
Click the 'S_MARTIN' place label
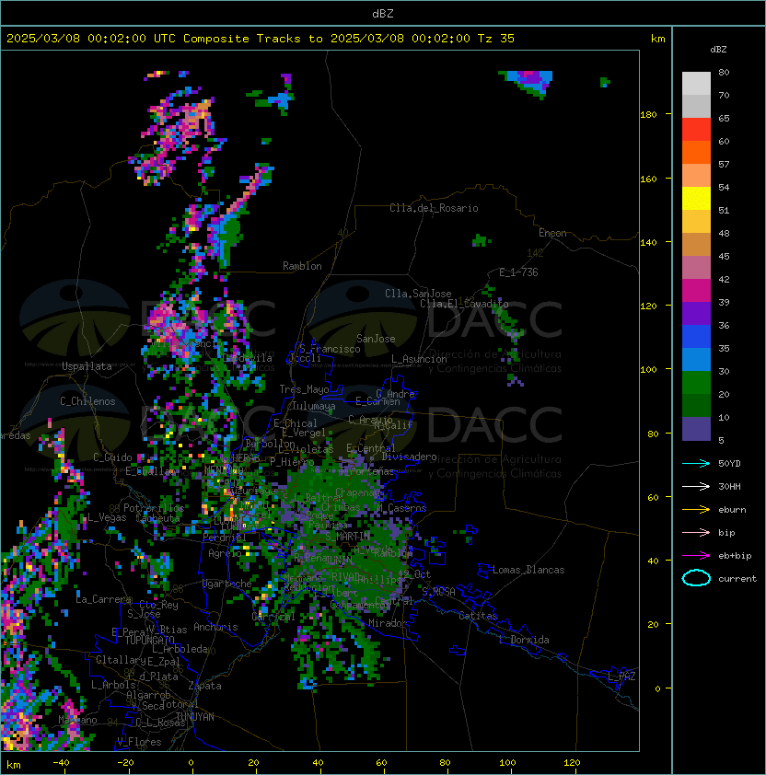pyautogui.click(x=347, y=537)
